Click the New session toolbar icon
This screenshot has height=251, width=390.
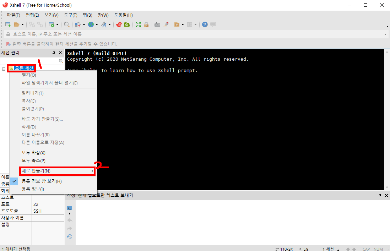click(8, 24)
